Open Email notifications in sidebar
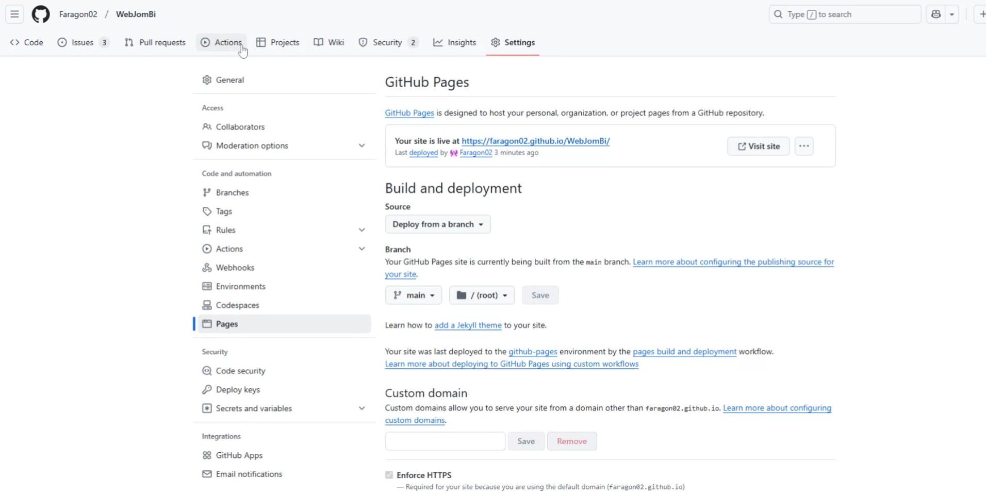 pyautogui.click(x=249, y=474)
